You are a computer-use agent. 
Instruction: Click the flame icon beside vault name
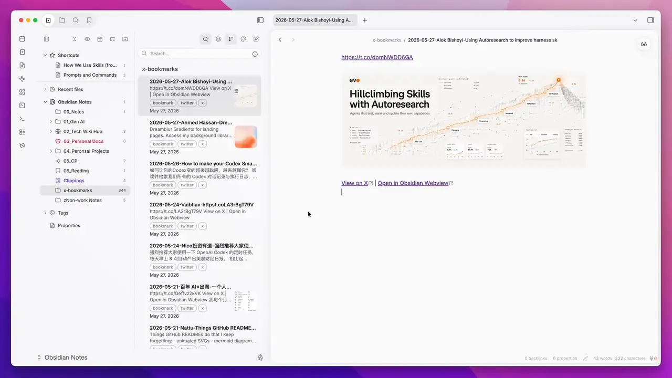[x=260, y=358]
